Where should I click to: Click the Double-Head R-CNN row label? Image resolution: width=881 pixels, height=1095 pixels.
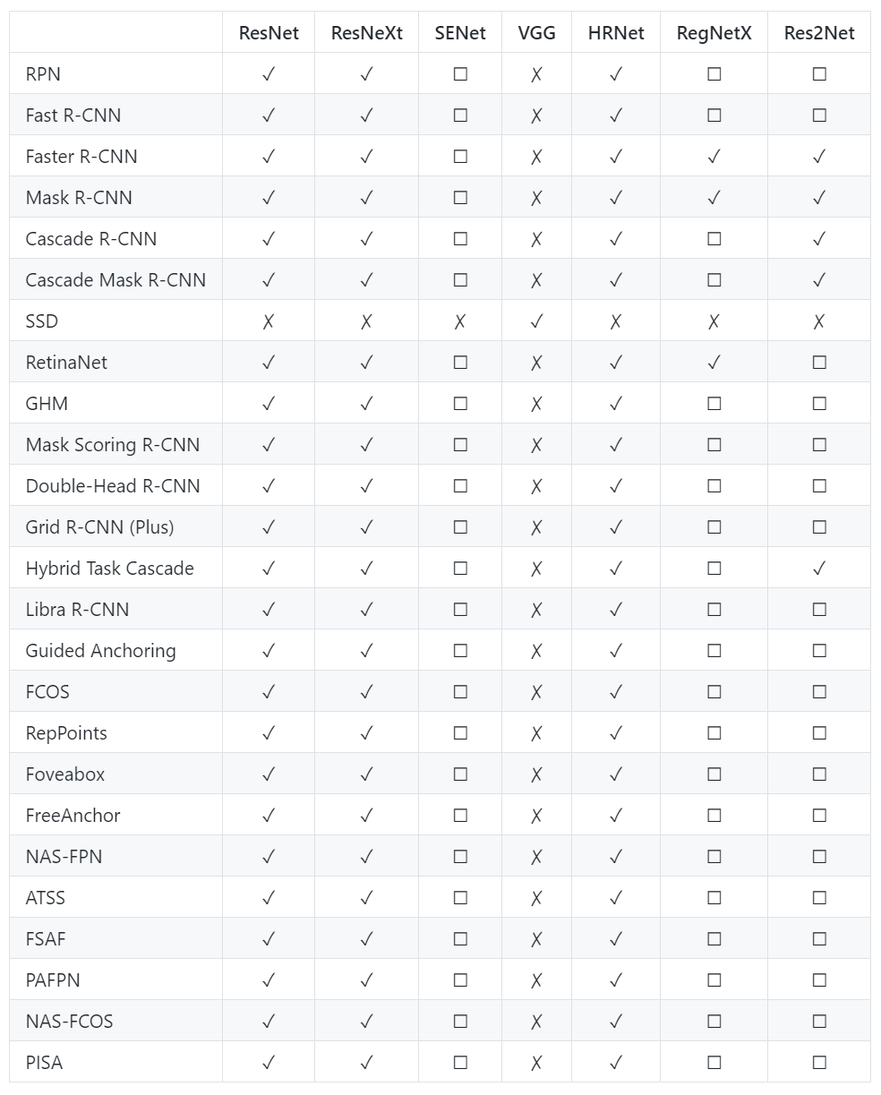tap(113, 486)
